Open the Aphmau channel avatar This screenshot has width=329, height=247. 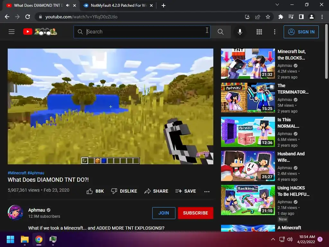point(15,213)
